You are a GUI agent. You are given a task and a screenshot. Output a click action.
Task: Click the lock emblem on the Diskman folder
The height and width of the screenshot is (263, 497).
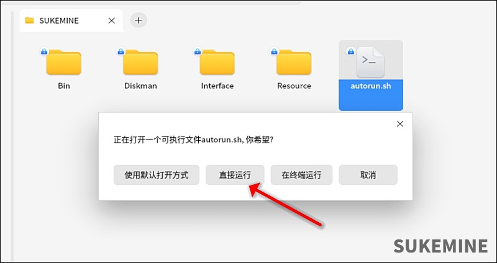pos(120,51)
